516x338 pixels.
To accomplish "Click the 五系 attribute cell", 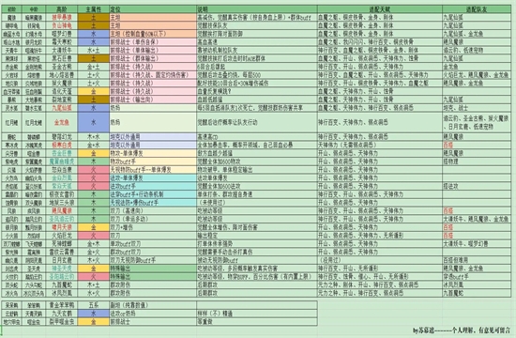I will (94, 305).
